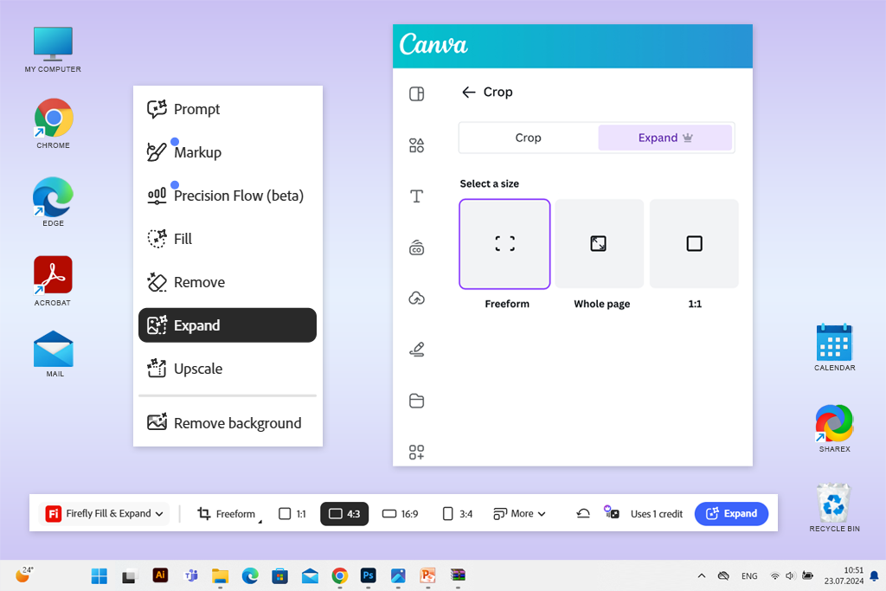Click the ENG language indicator
The width and height of the screenshot is (886, 591).
click(x=749, y=575)
